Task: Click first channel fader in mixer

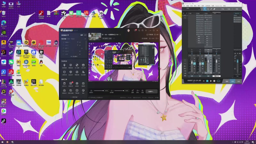Action: pyautogui.click(x=192, y=62)
